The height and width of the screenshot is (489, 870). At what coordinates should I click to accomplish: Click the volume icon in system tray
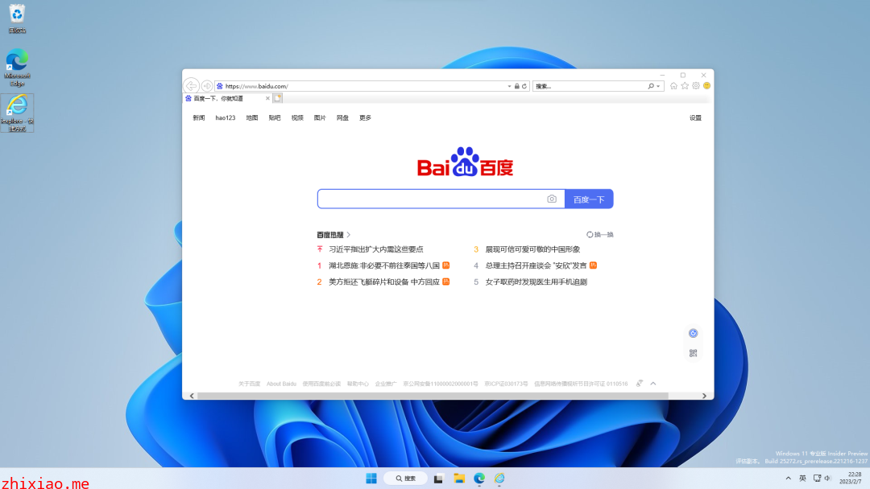(828, 478)
